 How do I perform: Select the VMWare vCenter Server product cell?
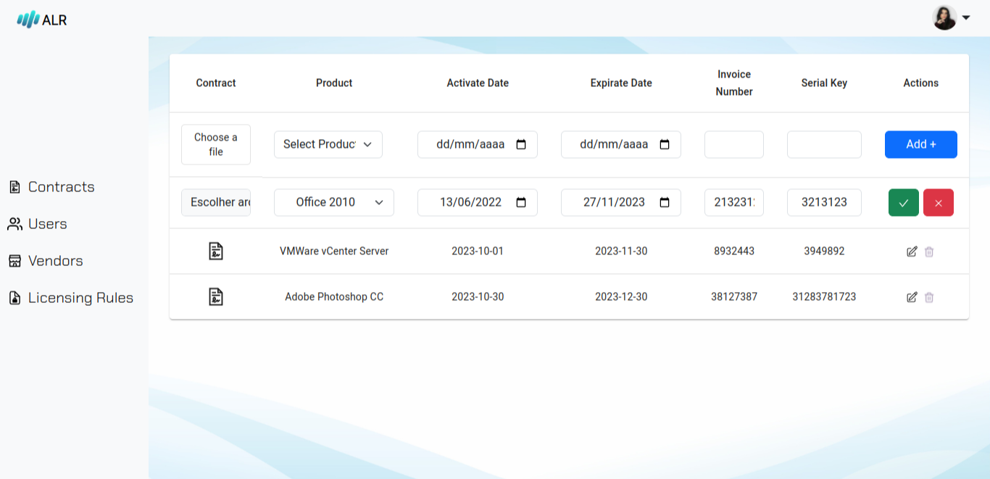point(334,251)
